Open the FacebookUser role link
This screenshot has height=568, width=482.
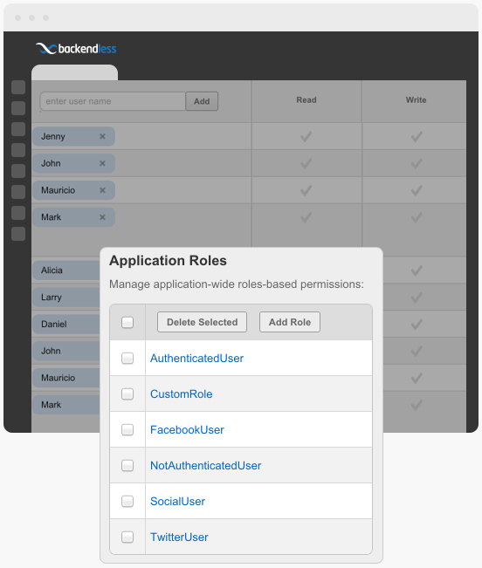[x=187, y=429]
